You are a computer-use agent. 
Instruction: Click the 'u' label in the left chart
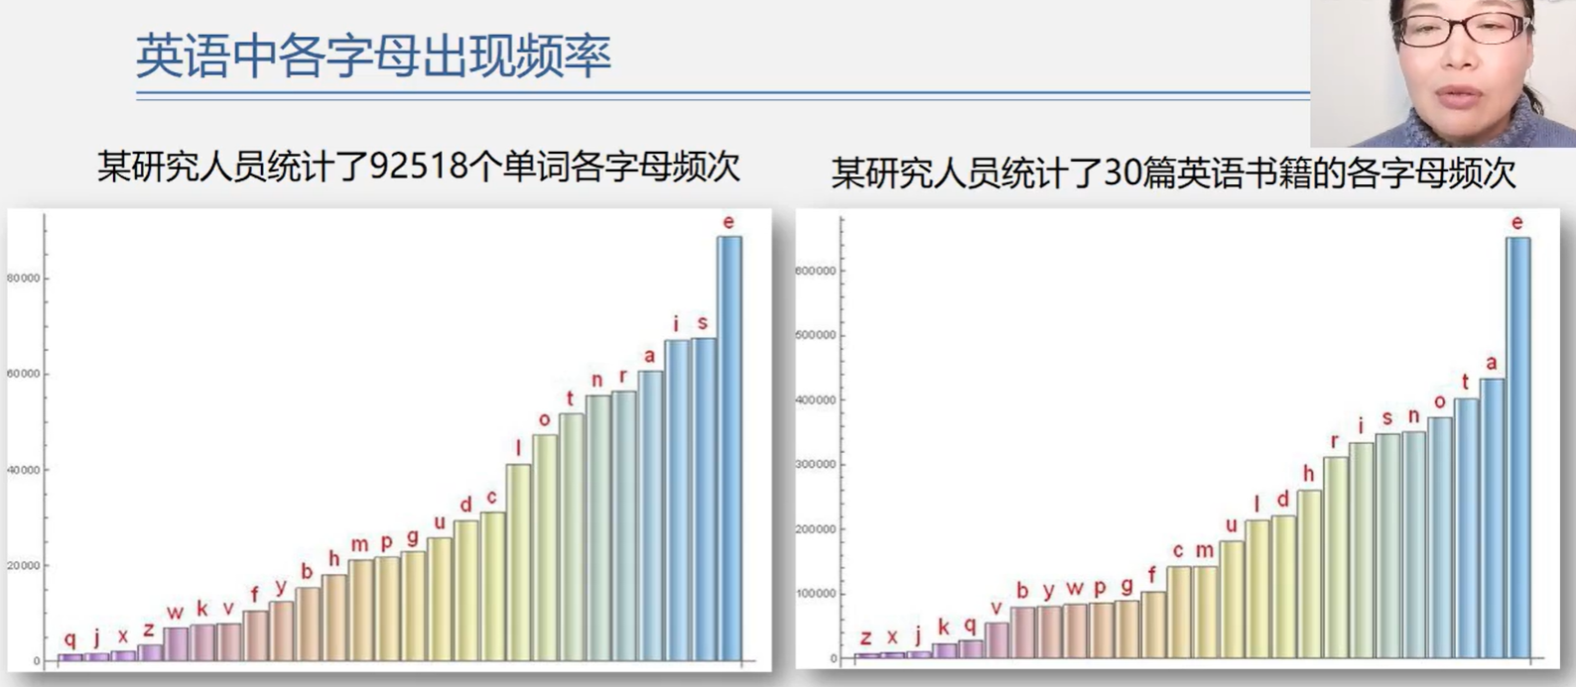click(440, 522)
